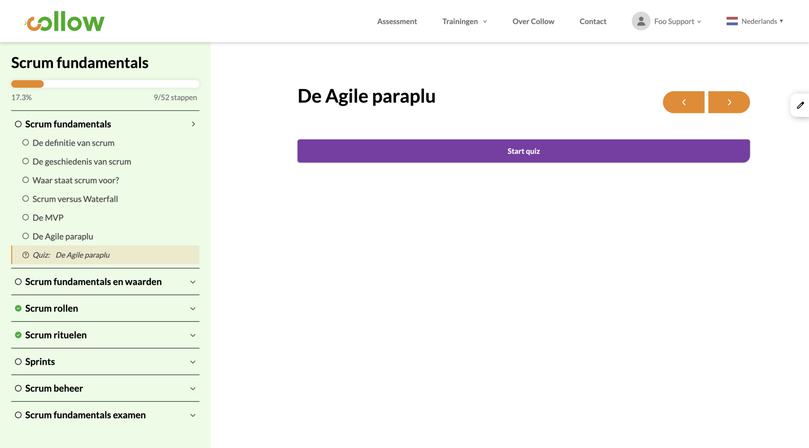Click the Foo Support user avatar
Viewport: 809px width, 448px height.
pos(641,21)
